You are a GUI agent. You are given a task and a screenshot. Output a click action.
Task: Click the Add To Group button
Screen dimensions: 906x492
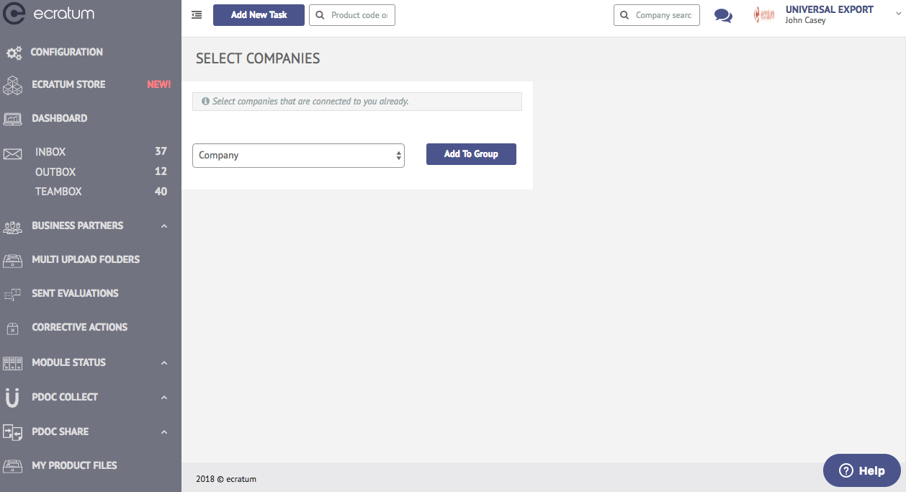pos(471,154)
